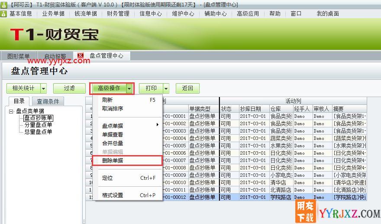This screenshot has height=224, width=381.
Task: Choose 合并总量 from the menu
Action: click(128, 143)
